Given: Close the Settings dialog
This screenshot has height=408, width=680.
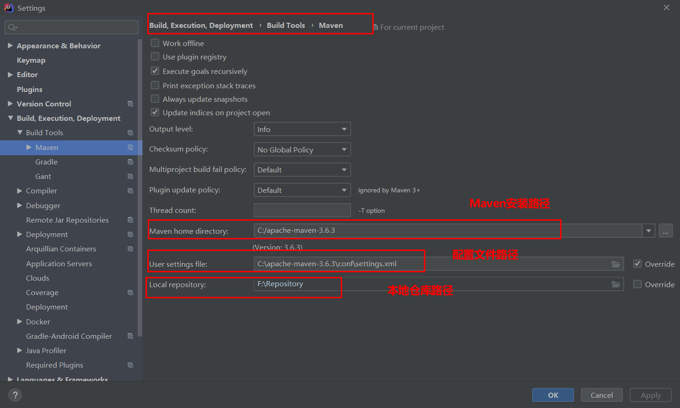Looking at the screenshot, I should point(667,7).
